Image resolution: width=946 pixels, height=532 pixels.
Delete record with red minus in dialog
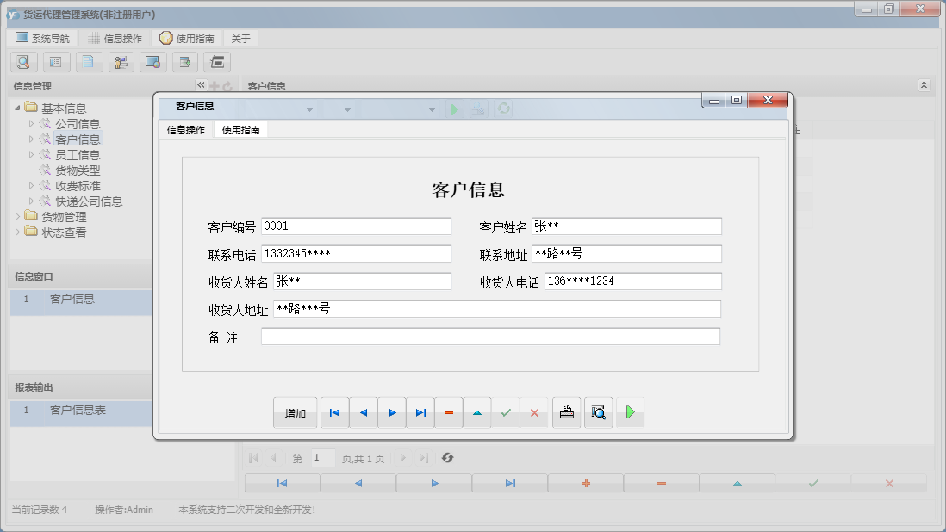click(x=449, y=413)
